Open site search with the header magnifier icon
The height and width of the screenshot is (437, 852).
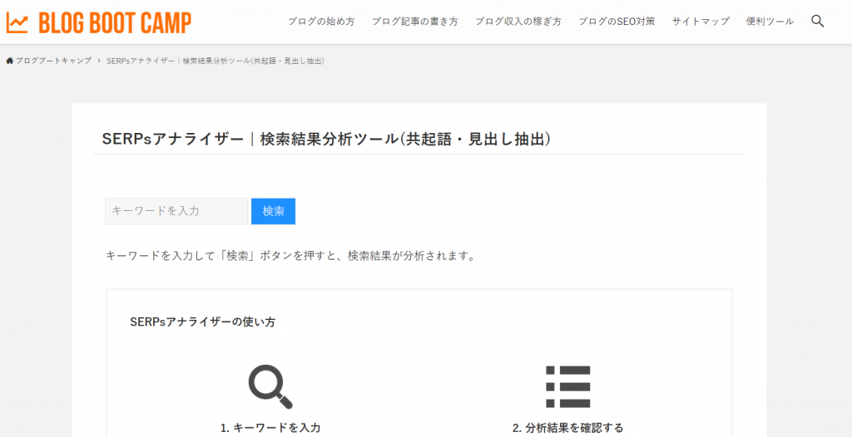(x=817, y=21)
